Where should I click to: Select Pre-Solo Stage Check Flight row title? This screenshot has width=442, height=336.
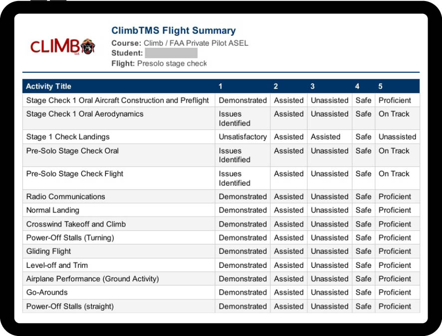tap(75, 174)
